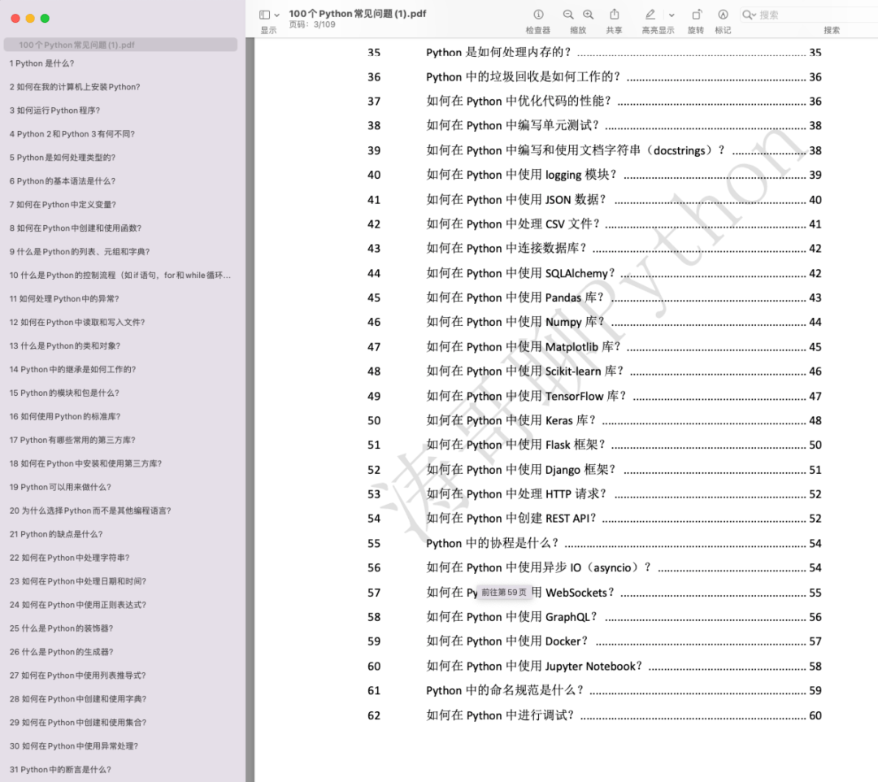Screen dimensions: 878x782
Task: Open the Share (共享) menu icon
Action: coord(615,15)
